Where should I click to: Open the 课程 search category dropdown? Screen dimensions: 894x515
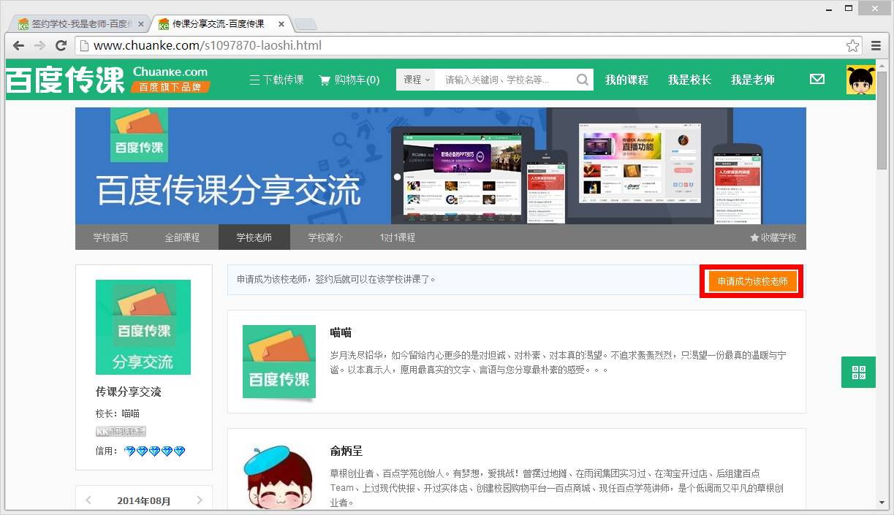point(416,79)
